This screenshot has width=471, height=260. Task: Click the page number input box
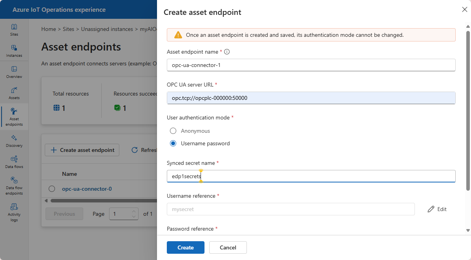coord(124,214)
